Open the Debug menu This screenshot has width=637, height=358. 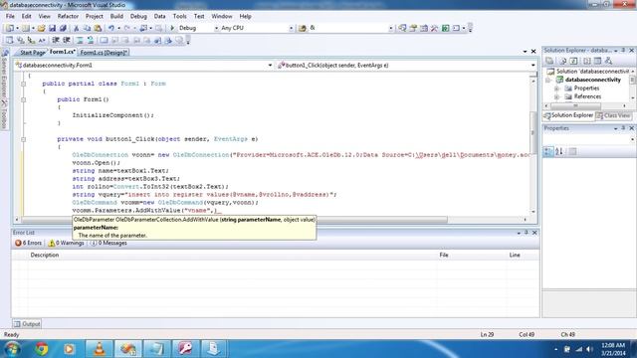[138, 16]
